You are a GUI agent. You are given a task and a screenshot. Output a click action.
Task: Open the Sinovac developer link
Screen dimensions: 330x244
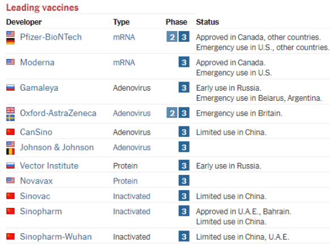[35, 196]
